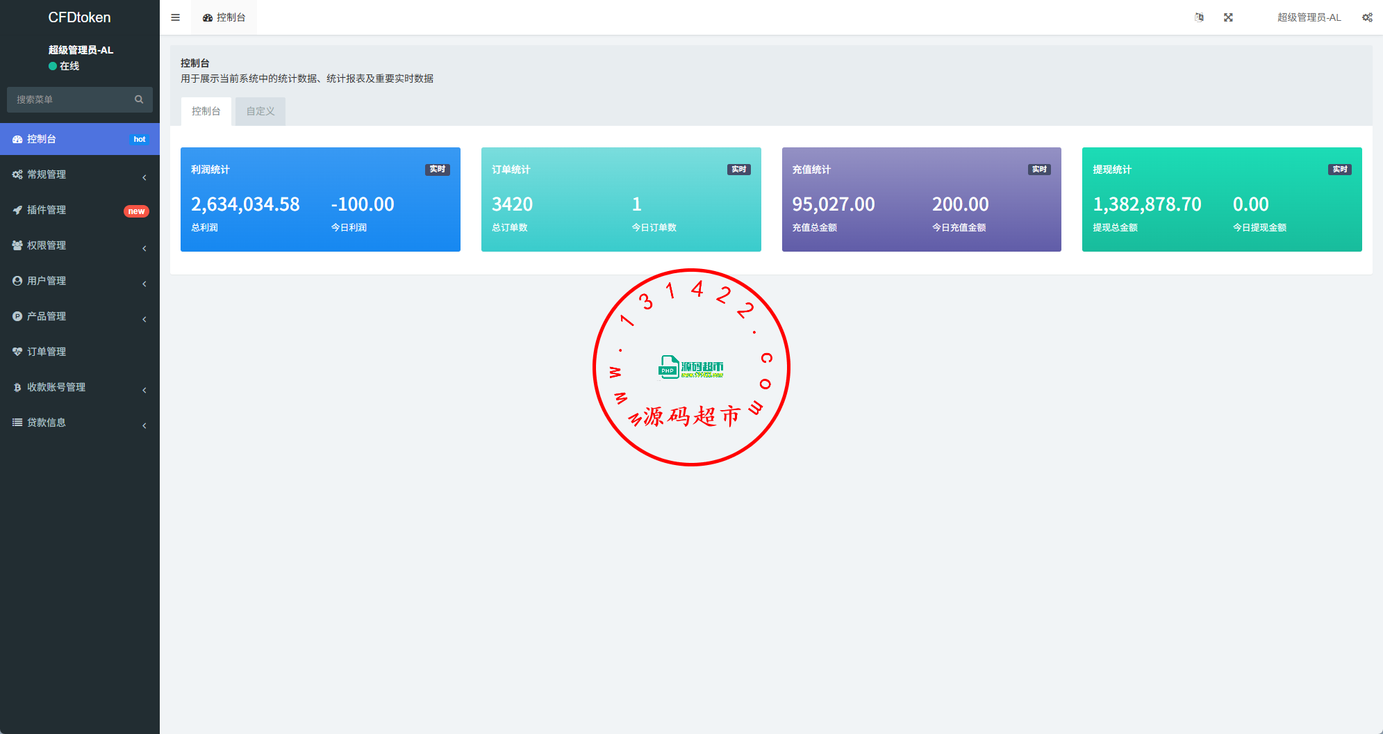The width and height of the screenshot is (1383, 734).
Task: Click the CFDtoken logo link
Action: (79, 17)
